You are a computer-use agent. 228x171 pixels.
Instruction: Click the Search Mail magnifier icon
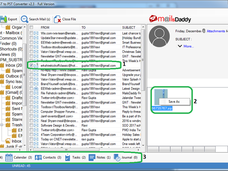pos(24,19)
